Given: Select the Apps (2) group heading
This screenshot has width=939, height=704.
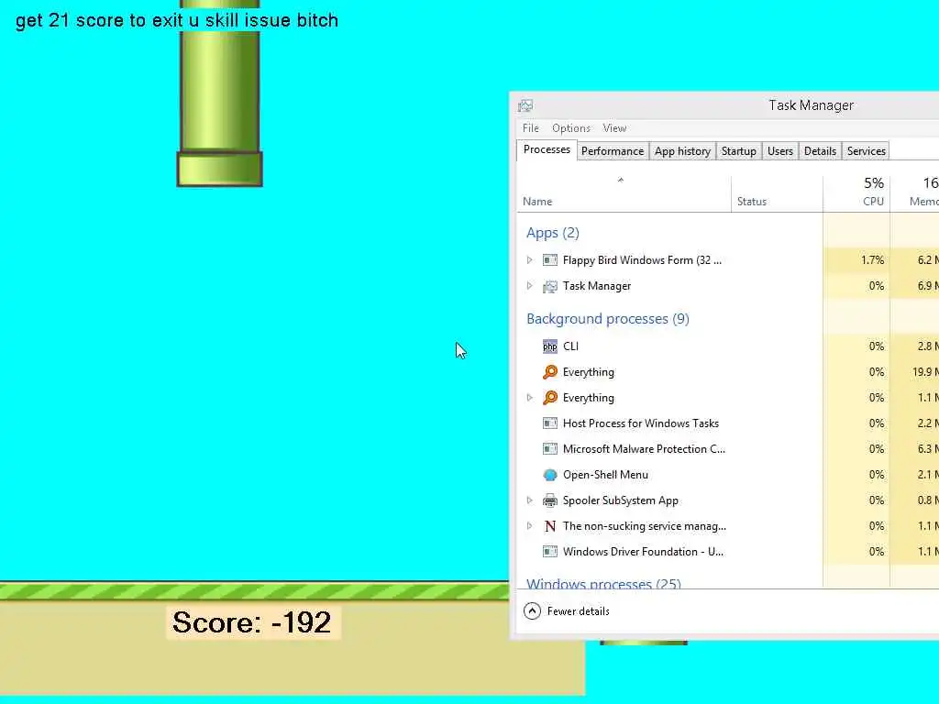Looking at the screenshot, I should tap(552, 233).
